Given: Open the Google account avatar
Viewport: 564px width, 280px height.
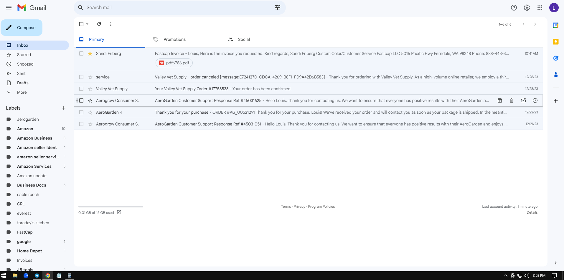Looking at the screenshot, I should click(554, 8).
